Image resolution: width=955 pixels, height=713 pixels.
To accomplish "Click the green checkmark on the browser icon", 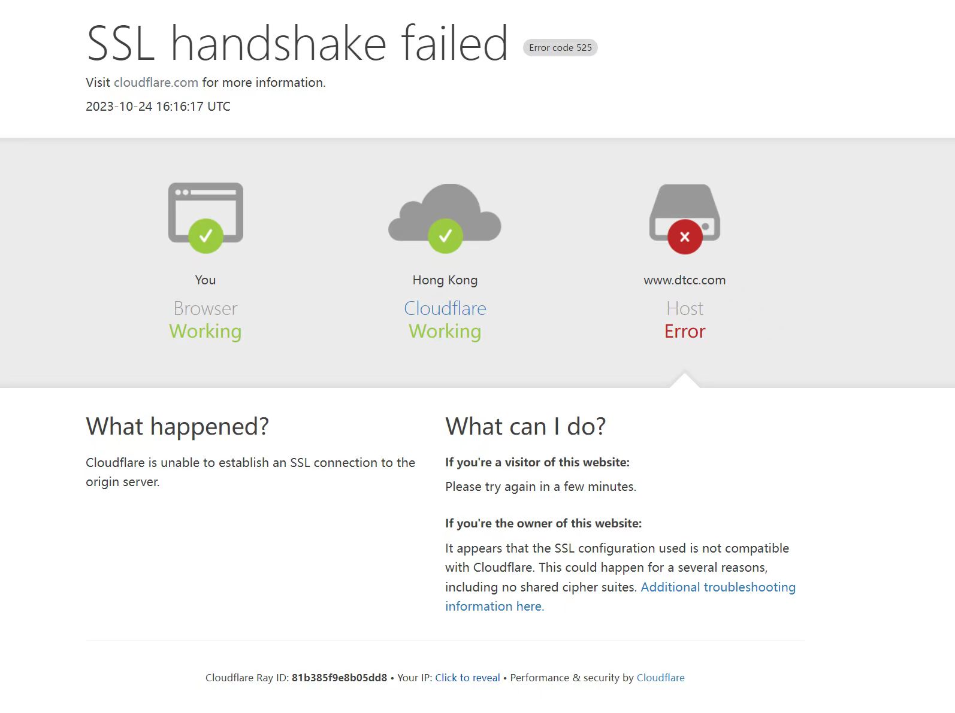I will click(x=205, y=236).
